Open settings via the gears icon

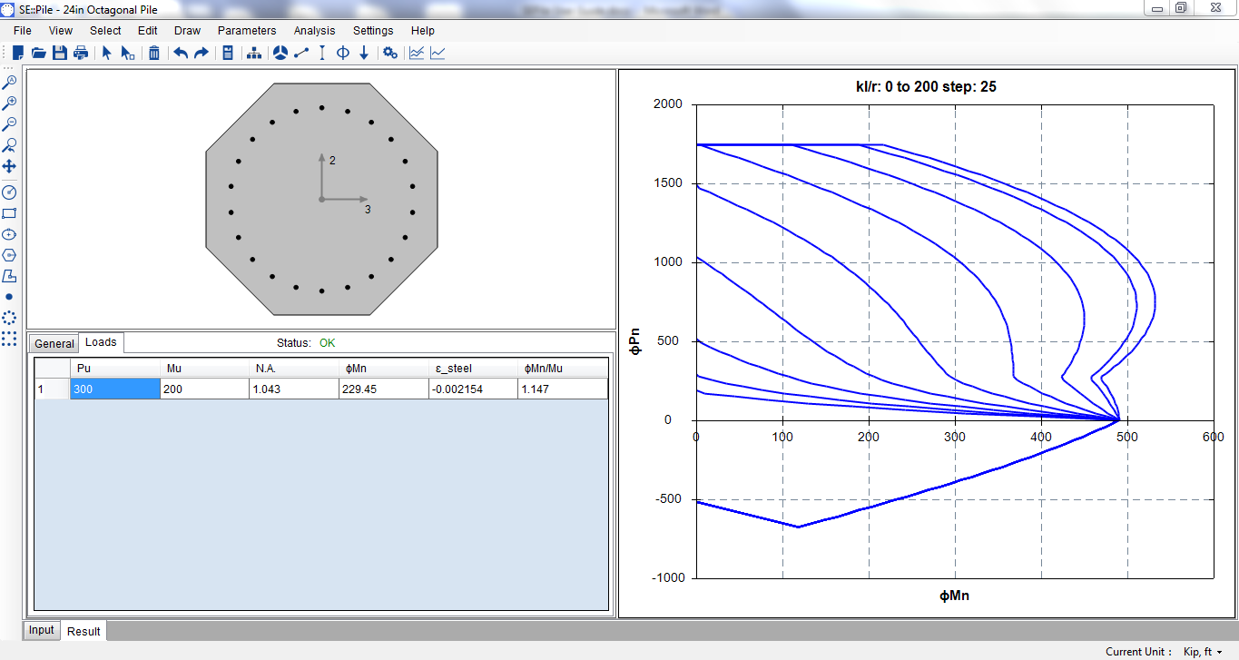tap(390, 53)
